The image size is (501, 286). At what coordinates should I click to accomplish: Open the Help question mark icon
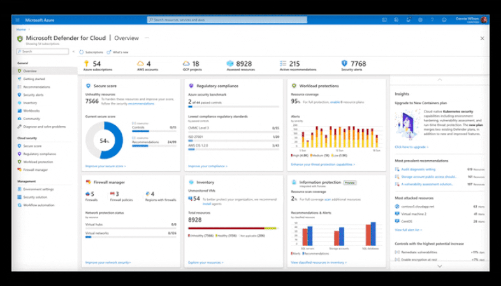(x=432, y=20)
